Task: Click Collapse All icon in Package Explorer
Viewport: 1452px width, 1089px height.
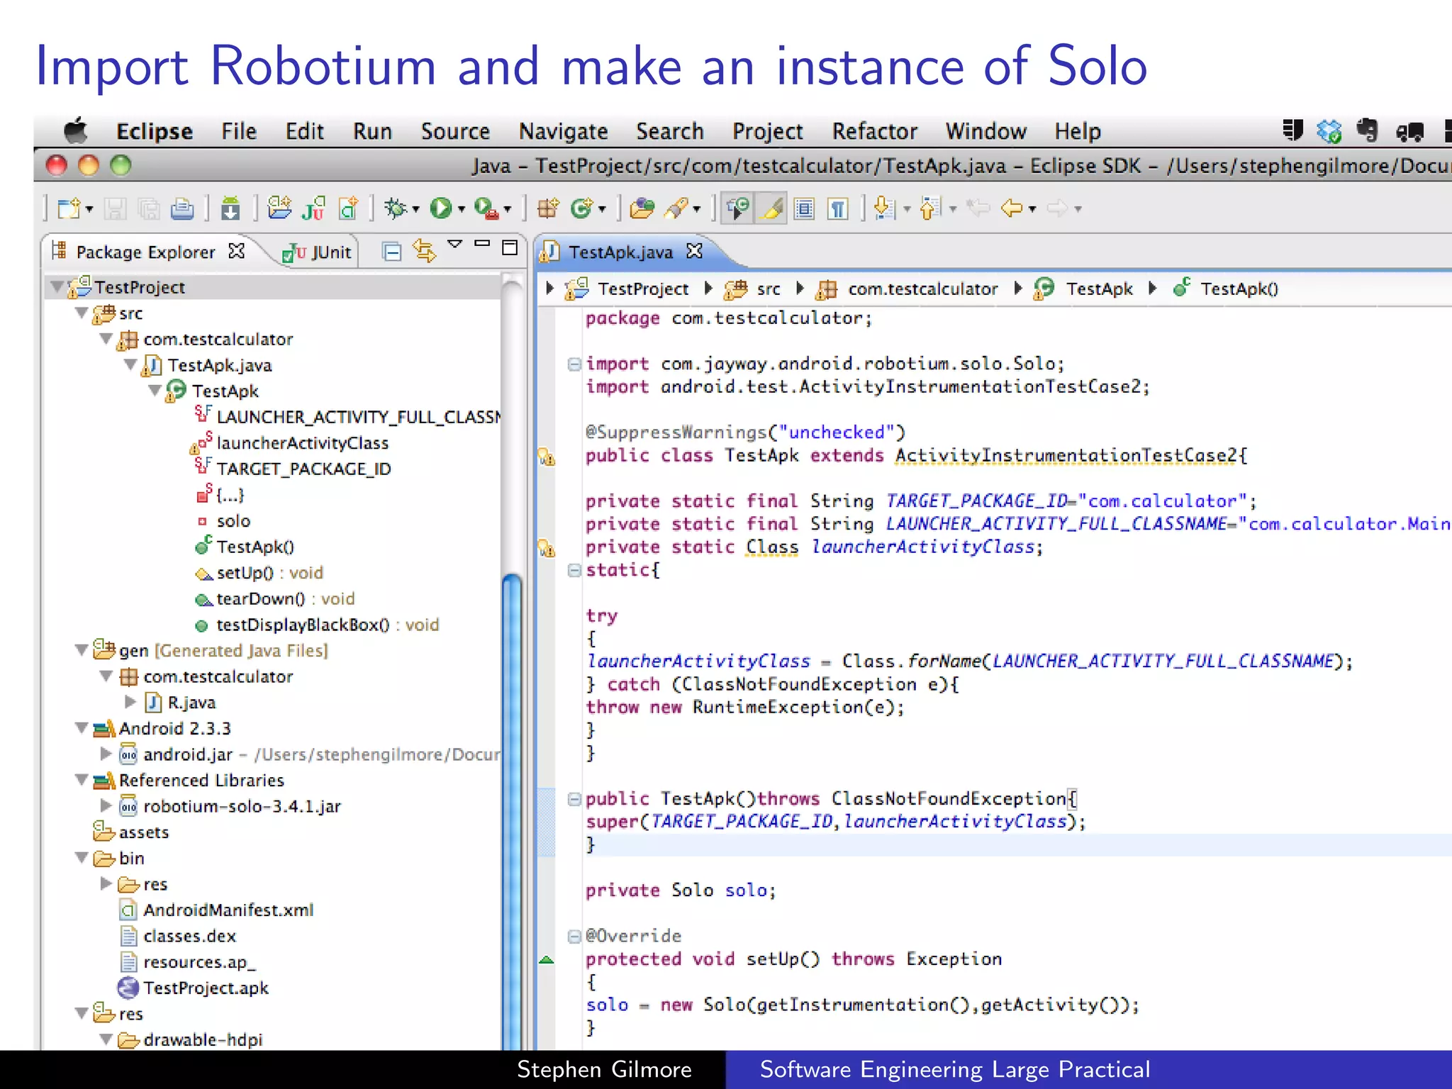Action: click(391, 251)
